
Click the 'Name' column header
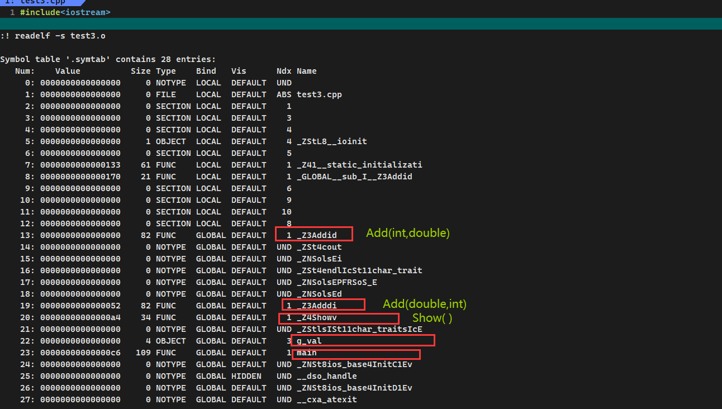[307, 71]
